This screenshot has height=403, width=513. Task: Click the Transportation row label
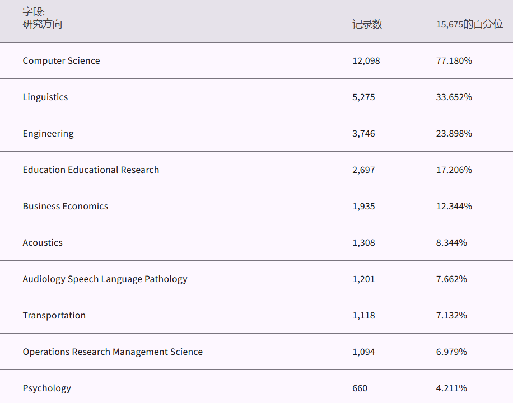point(54,315)
